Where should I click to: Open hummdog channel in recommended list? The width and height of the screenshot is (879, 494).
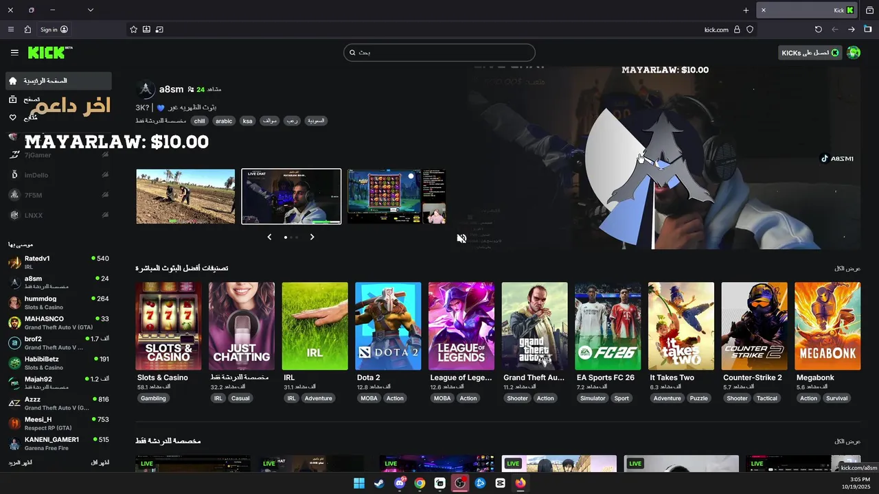tap(58, 303)
